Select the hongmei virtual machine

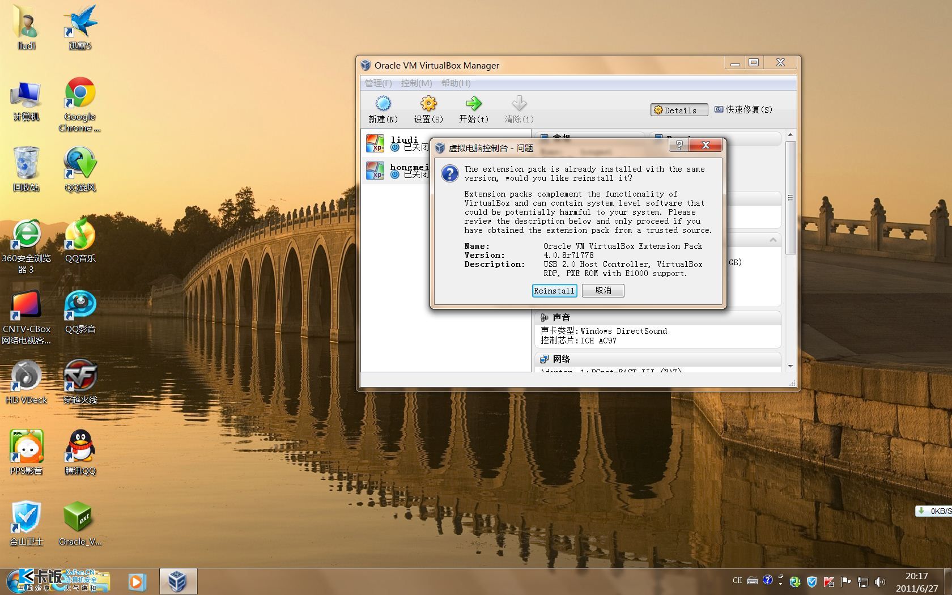pos(397,171)
